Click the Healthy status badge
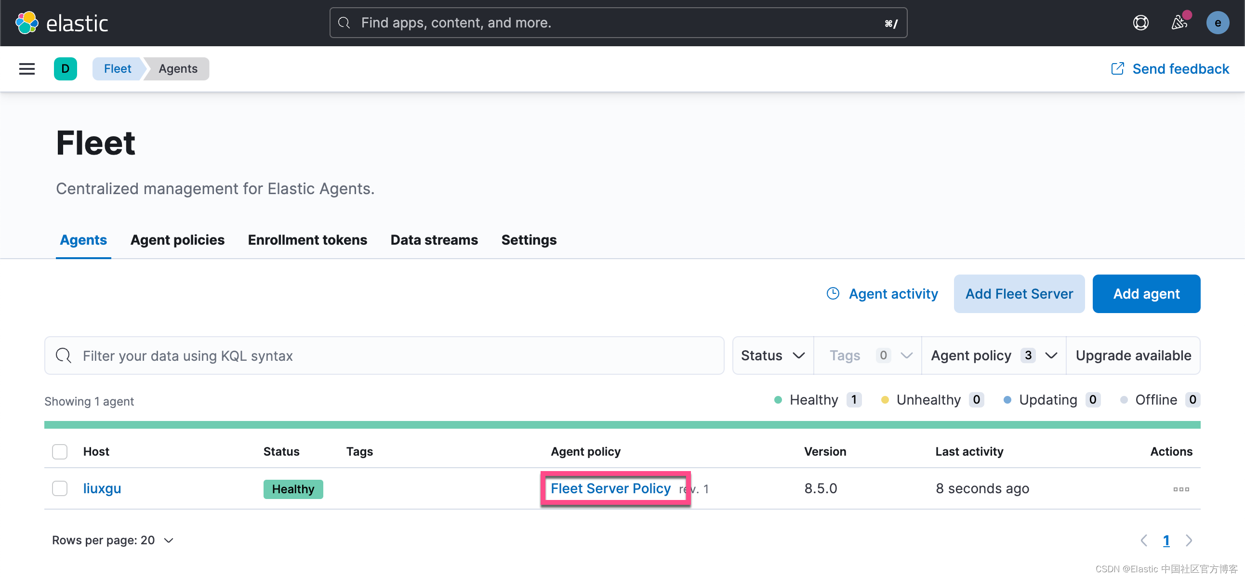 [293, 488]
